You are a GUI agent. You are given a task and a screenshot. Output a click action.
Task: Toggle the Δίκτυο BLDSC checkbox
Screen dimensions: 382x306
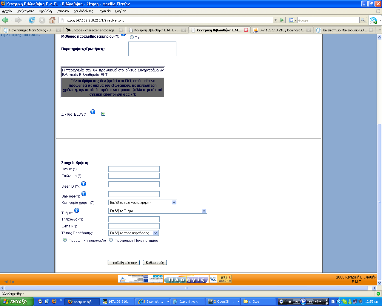(103, 114)
